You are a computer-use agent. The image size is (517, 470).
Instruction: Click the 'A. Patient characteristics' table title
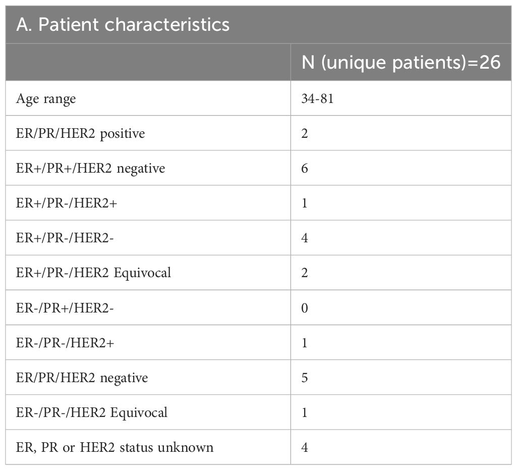123,25
